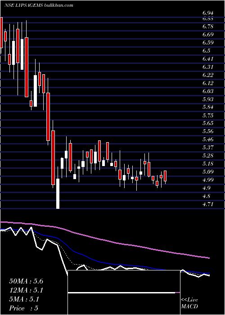The image size is (225, 315).
Task: Click the 5MA : 5.1 readout
Action: click(x=24, y=299)
